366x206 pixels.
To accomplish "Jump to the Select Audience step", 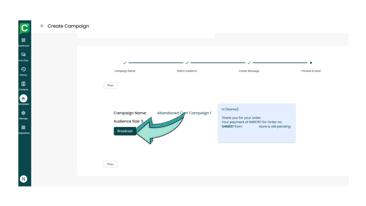I will [187, 63].
